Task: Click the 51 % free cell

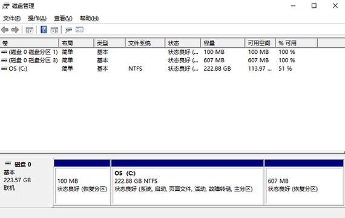Action: [x=285, y=68]
